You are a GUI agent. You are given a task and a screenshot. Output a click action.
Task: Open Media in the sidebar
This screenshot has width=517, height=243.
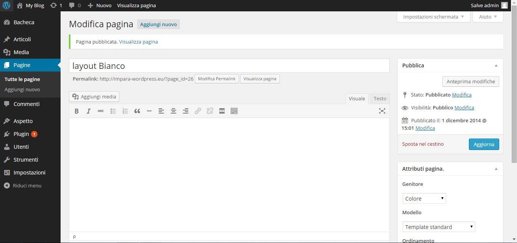(30, 52)
